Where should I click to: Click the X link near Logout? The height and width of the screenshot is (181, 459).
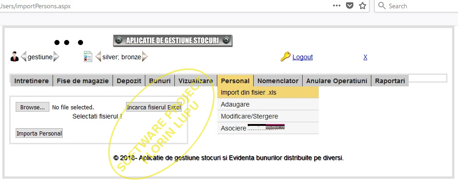coord(365,57)
